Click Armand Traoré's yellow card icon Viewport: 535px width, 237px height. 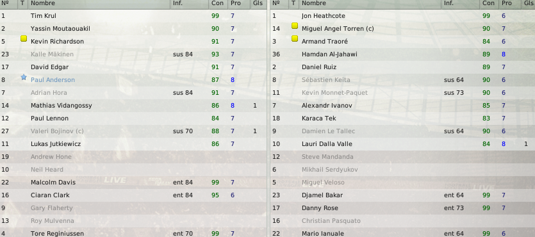[295, 38]
